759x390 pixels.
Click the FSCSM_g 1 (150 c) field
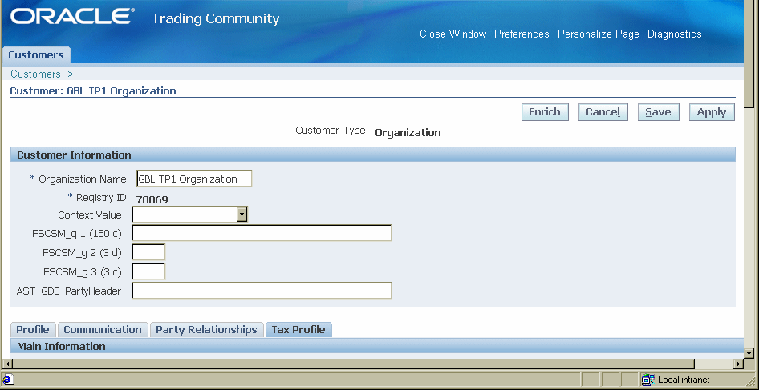click(262, 233)
